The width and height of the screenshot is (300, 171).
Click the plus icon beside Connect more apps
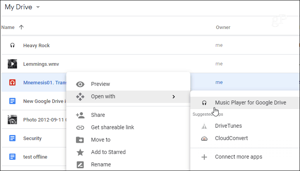pyautogui.click(x=204, y=157)
